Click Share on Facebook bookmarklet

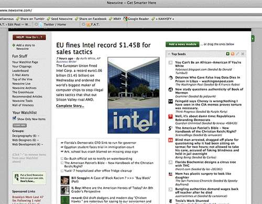[91, 19]
